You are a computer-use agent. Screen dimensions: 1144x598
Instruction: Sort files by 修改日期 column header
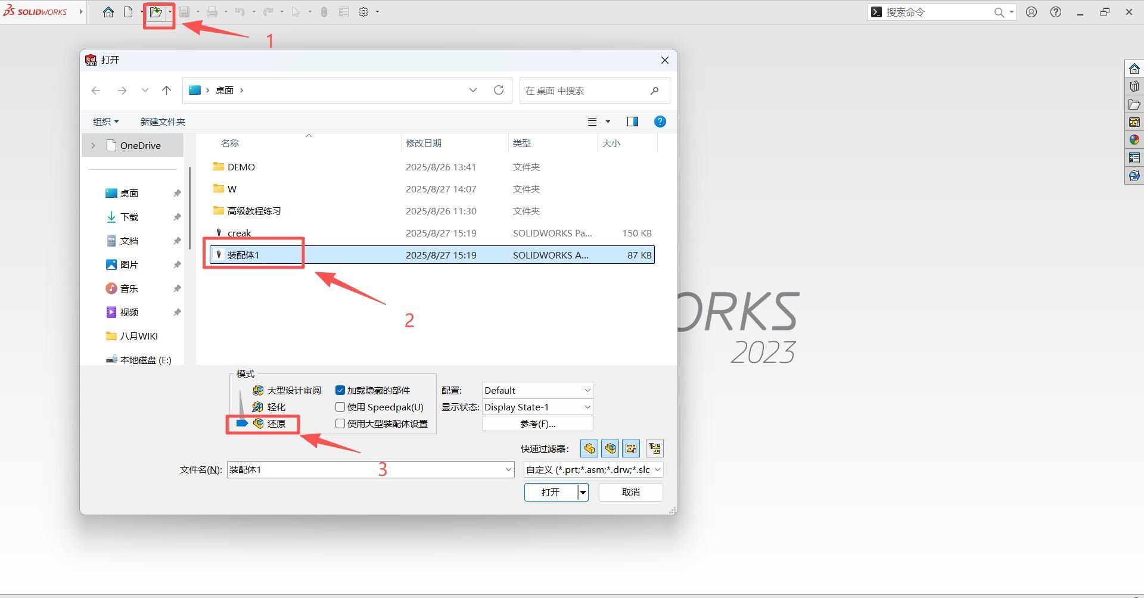(x=424, y=143)
